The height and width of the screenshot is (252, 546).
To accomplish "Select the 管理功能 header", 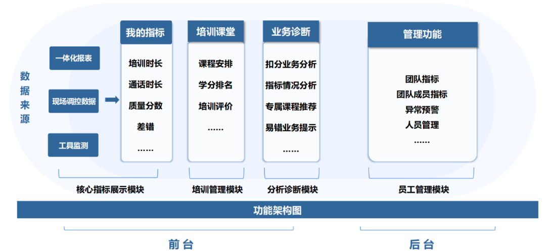I will [422, 34].
